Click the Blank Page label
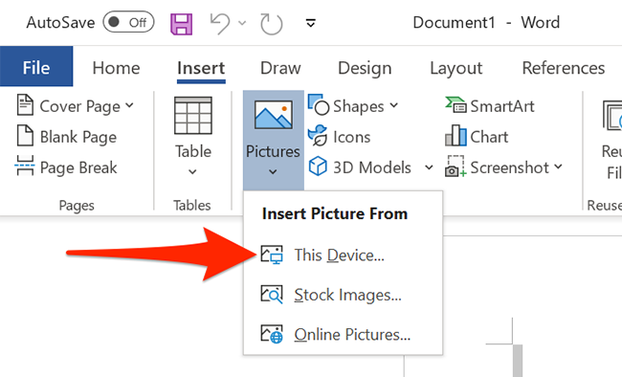 click(78, 137)
